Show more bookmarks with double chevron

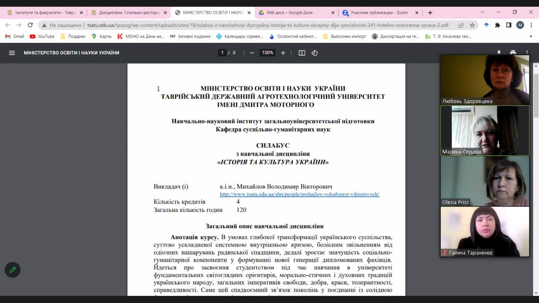click(531, 36)
